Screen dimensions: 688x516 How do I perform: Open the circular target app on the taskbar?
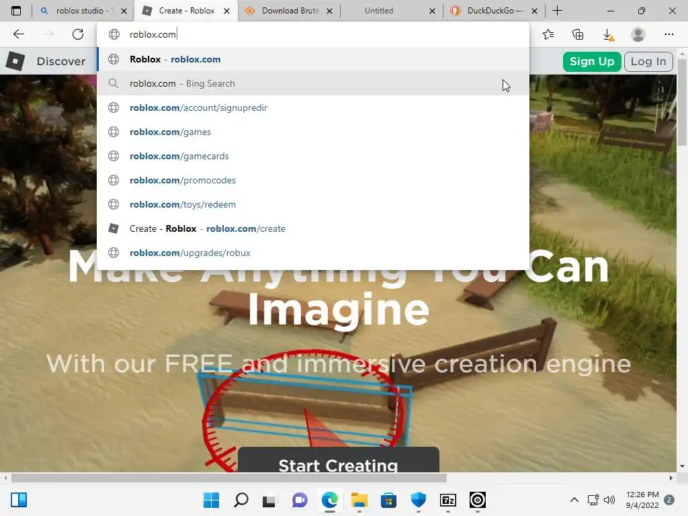tap(478, 500)
